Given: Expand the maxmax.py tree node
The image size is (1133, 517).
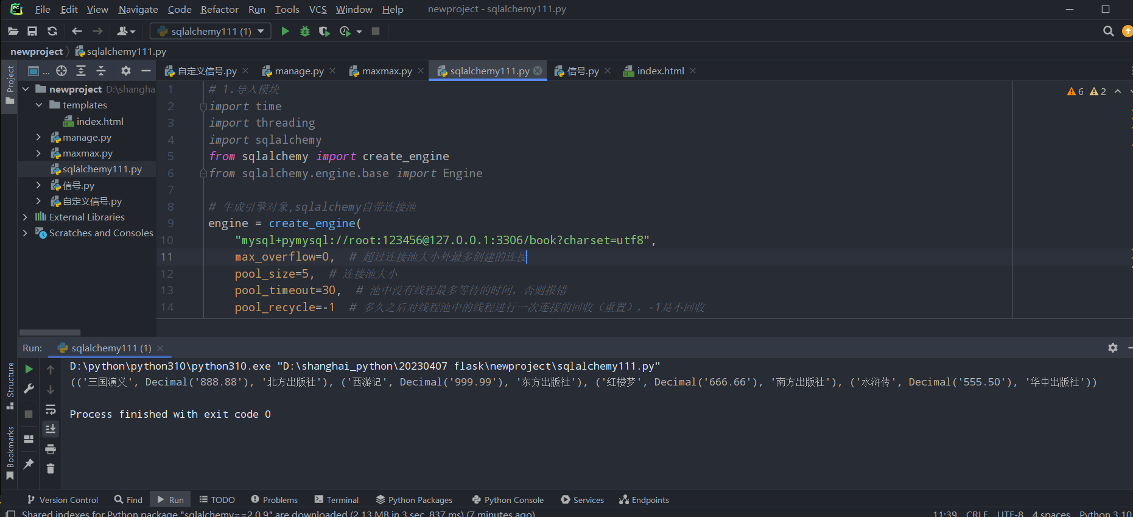Looking at the screenshot, I should (39, 153).
